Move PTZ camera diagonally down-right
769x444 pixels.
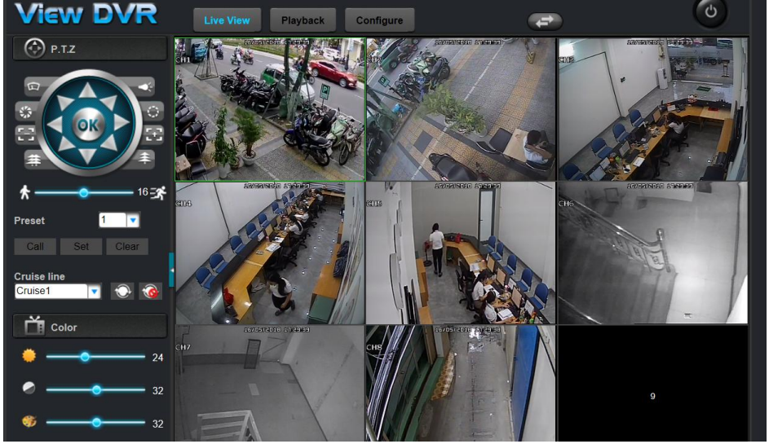(109, 143)
